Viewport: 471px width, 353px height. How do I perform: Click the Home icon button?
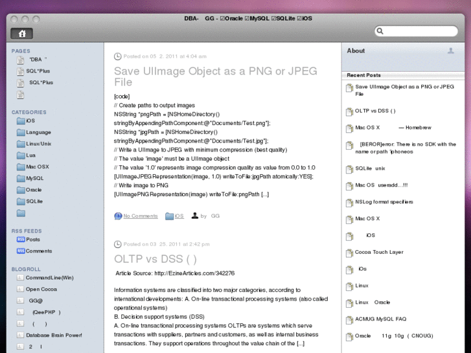(22, 33)
